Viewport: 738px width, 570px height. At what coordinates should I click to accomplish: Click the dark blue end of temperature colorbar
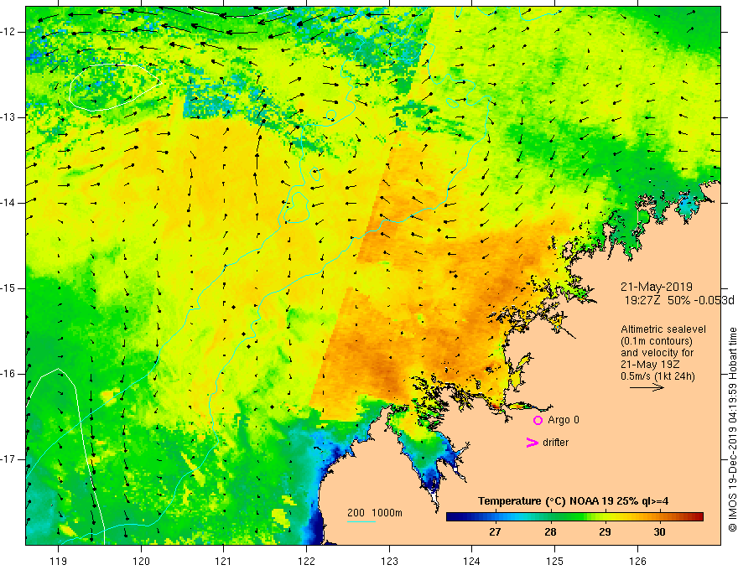[452, 517]
